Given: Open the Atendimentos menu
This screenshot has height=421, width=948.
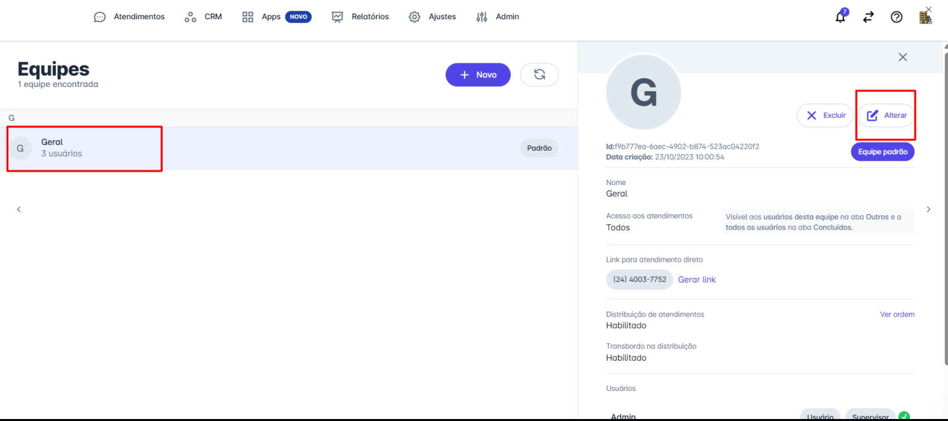Looking at the screenshot, I should pyautogui.click(x=129, y=17).
